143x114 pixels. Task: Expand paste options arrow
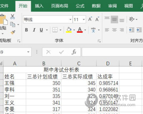tap(3, 34)
